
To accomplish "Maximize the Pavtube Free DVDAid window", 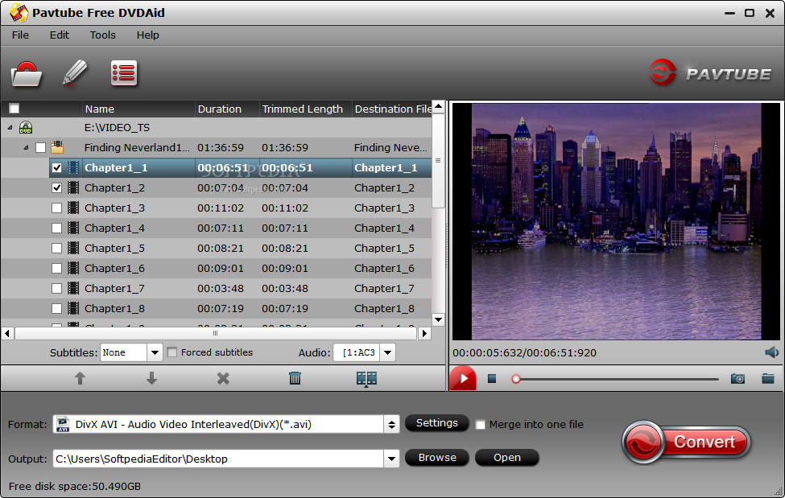I will click(x=750, y=13).
